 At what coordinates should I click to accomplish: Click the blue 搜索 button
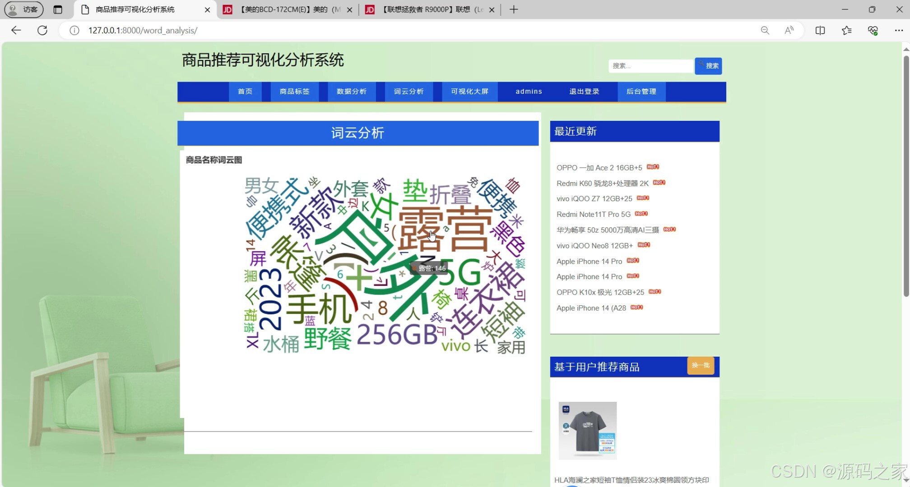pyautogui.click(x=708, y=66)
